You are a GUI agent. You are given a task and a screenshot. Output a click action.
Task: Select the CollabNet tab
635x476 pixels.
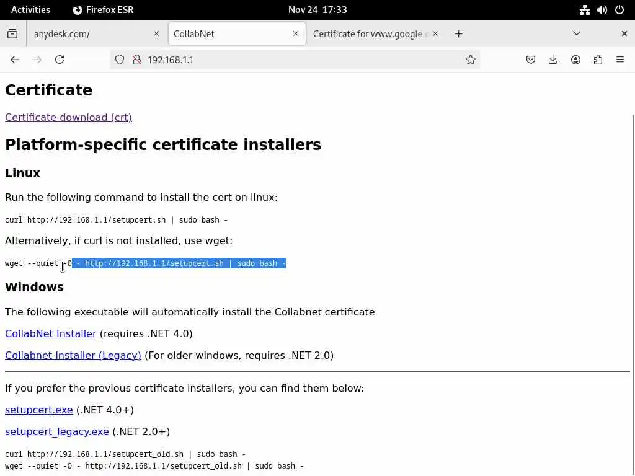[x=236, y=33]
